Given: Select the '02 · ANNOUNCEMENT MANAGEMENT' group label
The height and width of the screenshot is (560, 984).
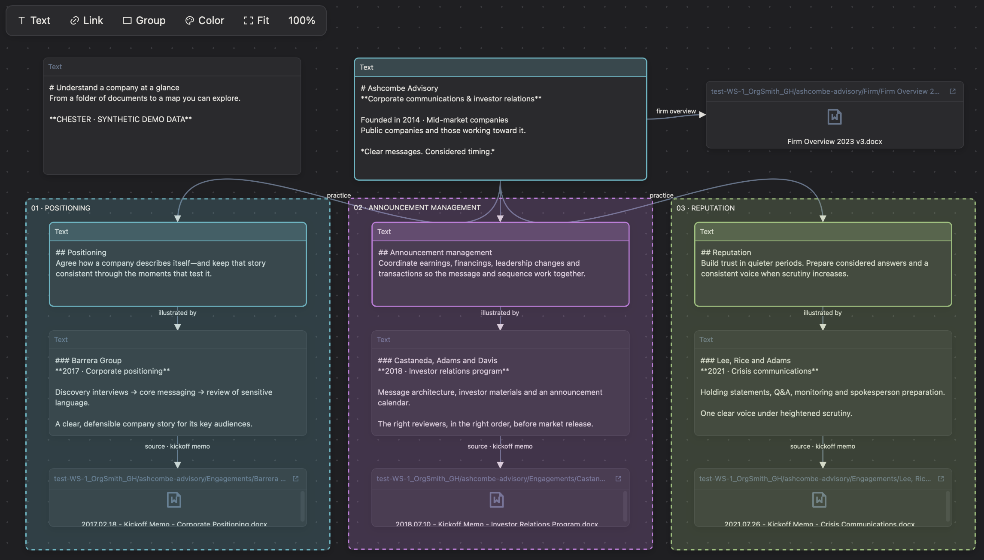Looking at the screenshot, I should click(x=417, y=208).
